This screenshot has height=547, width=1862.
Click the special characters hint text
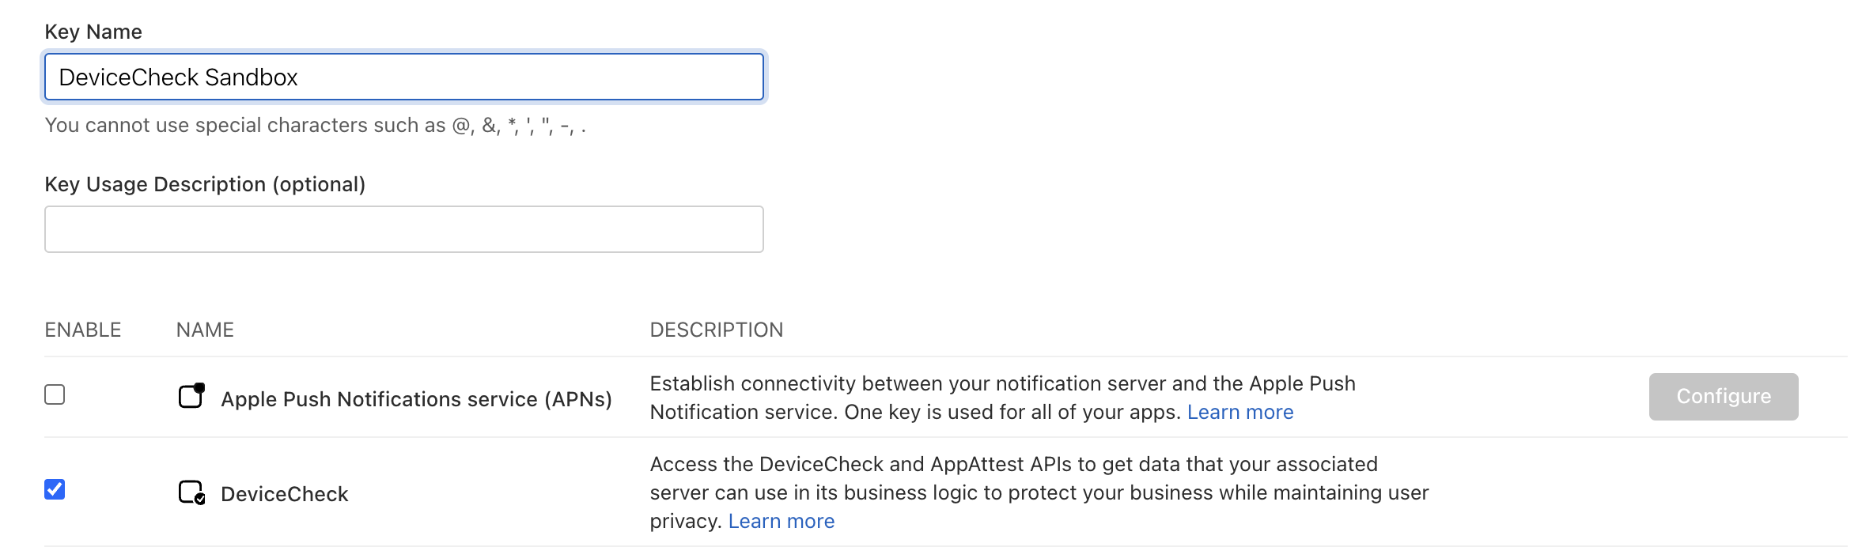pos(315,126)
